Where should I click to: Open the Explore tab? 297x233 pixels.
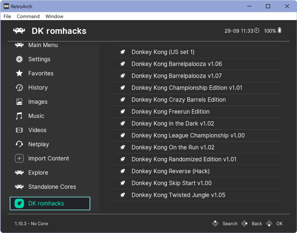pyautogui.click(x=50, y=173)
